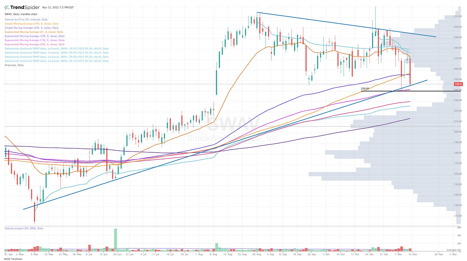This screenshot has width=467, height=261.
Task: Click the 200.00 price axis label
Action: click(458, 131)
